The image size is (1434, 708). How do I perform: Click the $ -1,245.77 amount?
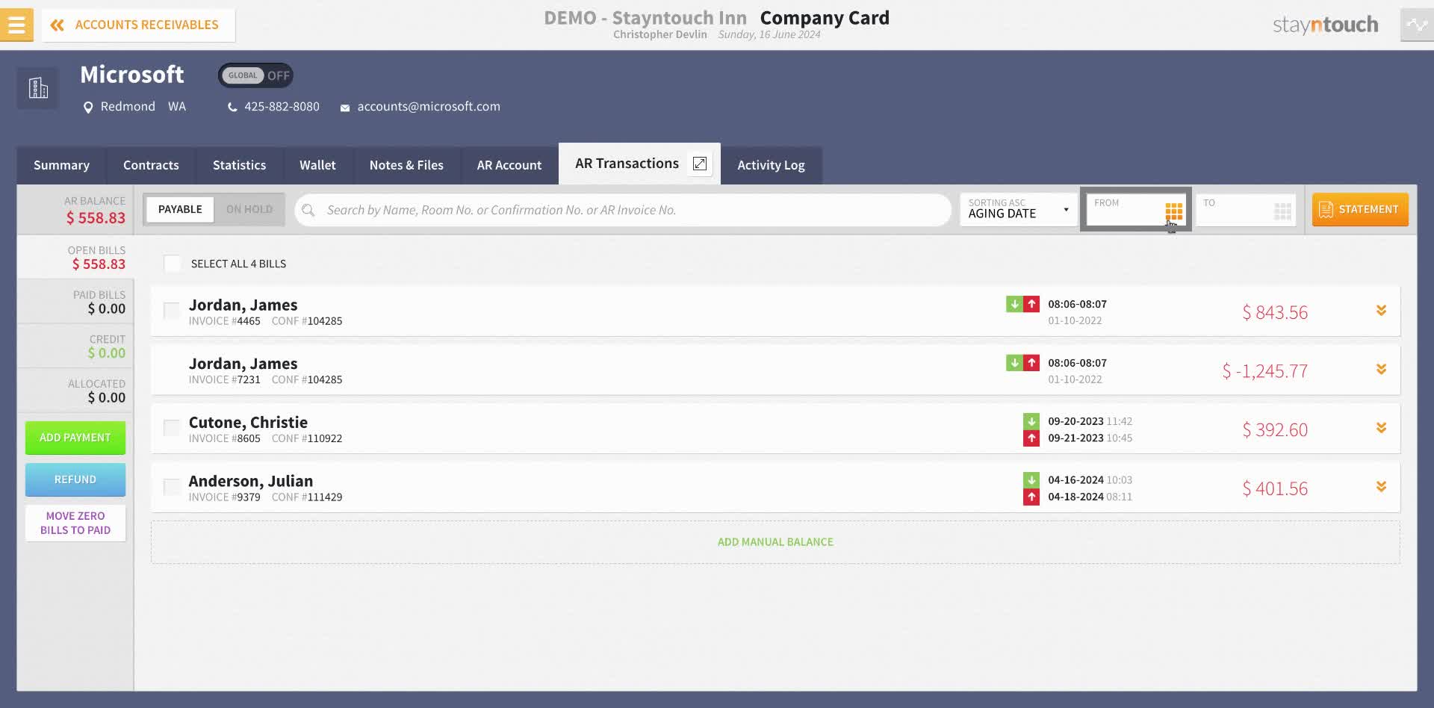[x=1264, y=371]
